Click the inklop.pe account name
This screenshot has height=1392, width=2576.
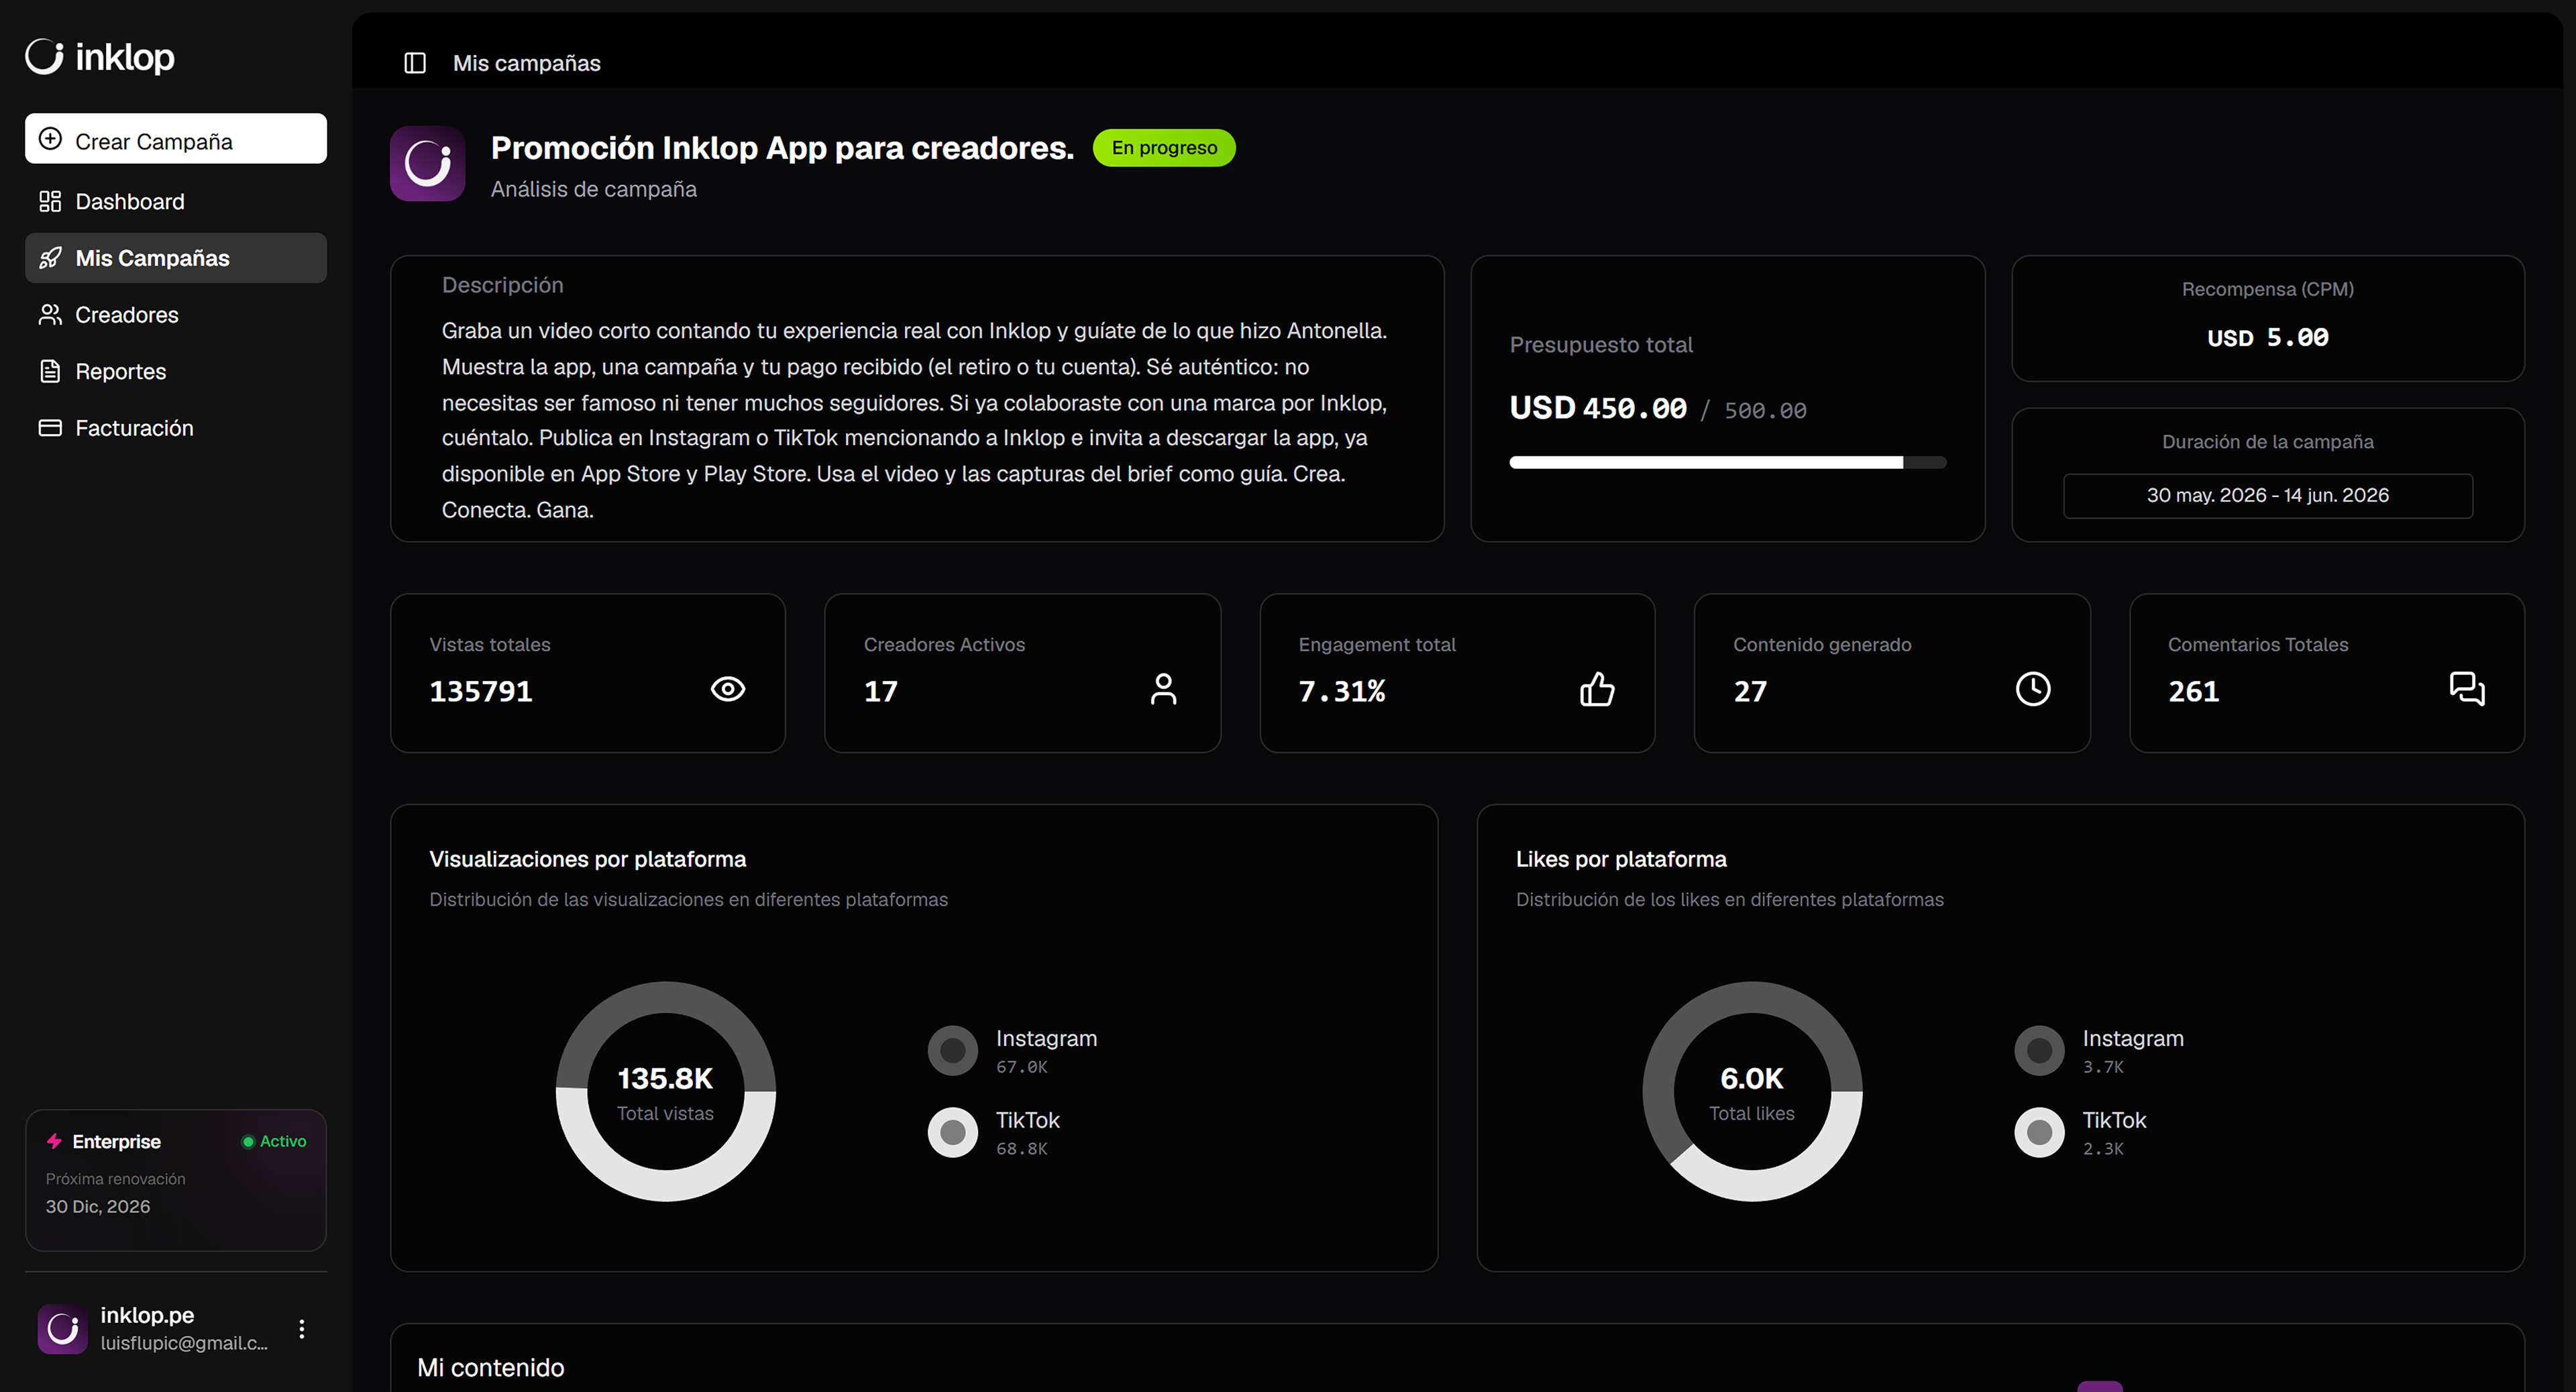point(147,1315)
